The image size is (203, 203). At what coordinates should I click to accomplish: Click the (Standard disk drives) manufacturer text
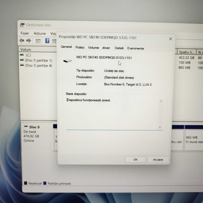click(119, 77)
